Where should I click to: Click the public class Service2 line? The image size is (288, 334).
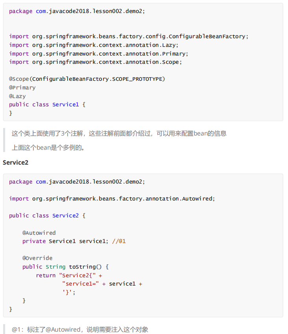(x=47, y=215)
